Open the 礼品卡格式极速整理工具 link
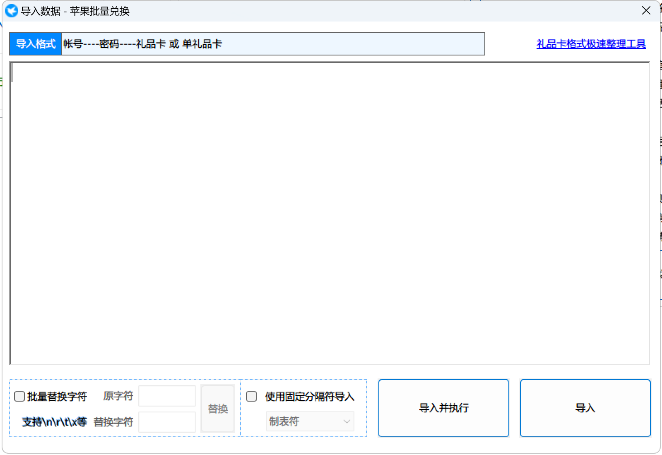 591,44
